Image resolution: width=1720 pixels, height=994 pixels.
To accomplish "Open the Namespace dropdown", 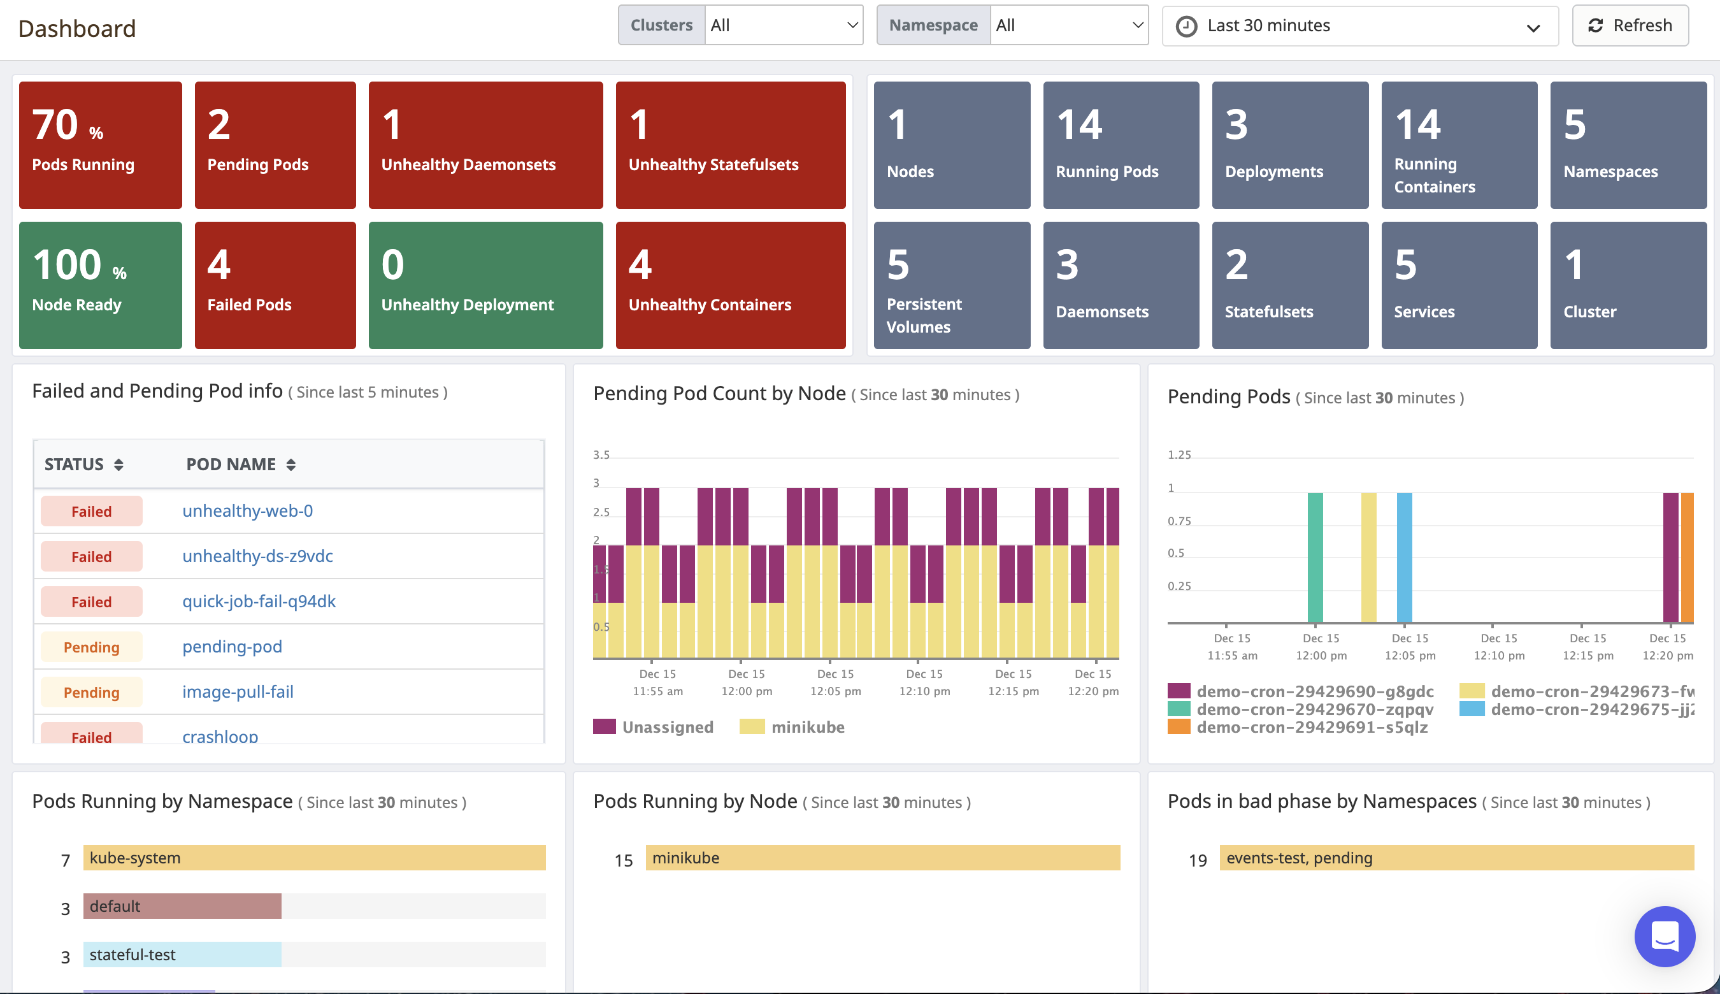I will 1069,25.
